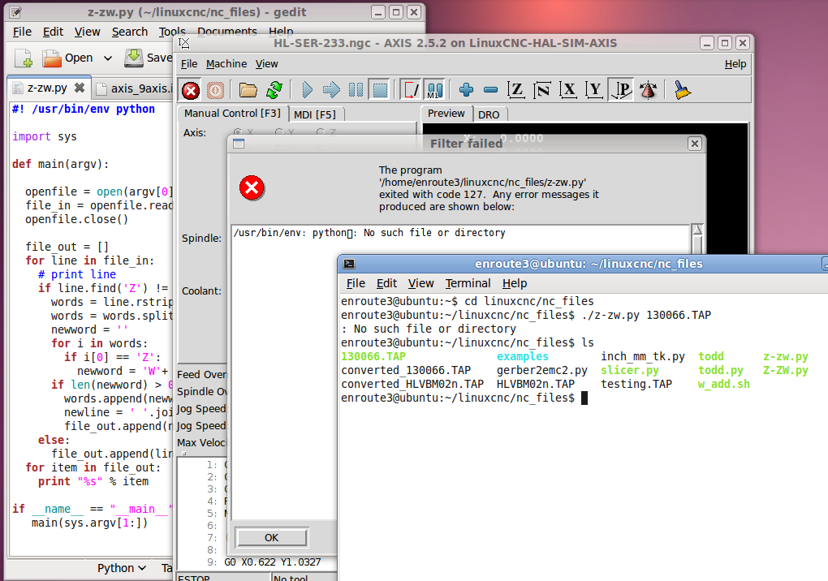This screenshot has height=581, width=828.
Task: Reload current file in AXIS
Action: point(274,90)
